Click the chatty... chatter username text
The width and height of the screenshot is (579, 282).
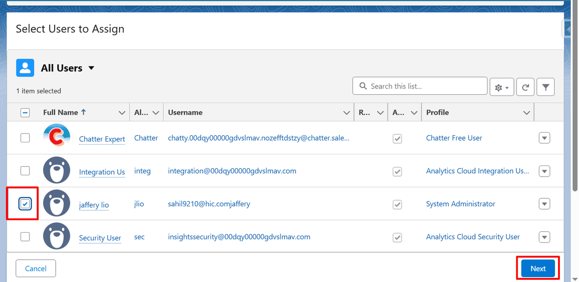[259, 138]
